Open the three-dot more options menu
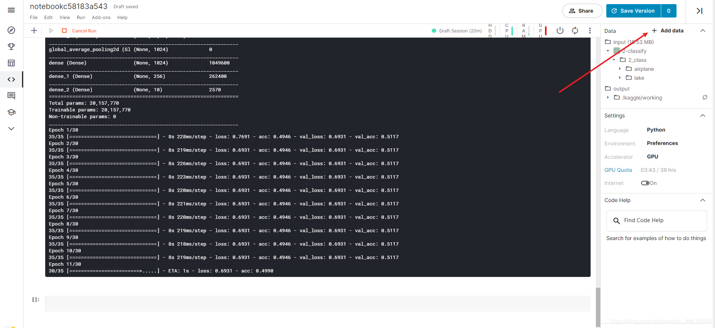 point(590,31)
